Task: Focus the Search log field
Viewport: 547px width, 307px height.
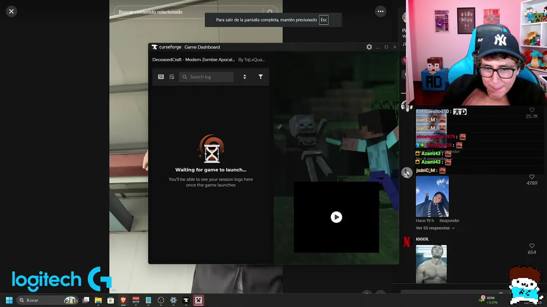Action: pos(206,77)
